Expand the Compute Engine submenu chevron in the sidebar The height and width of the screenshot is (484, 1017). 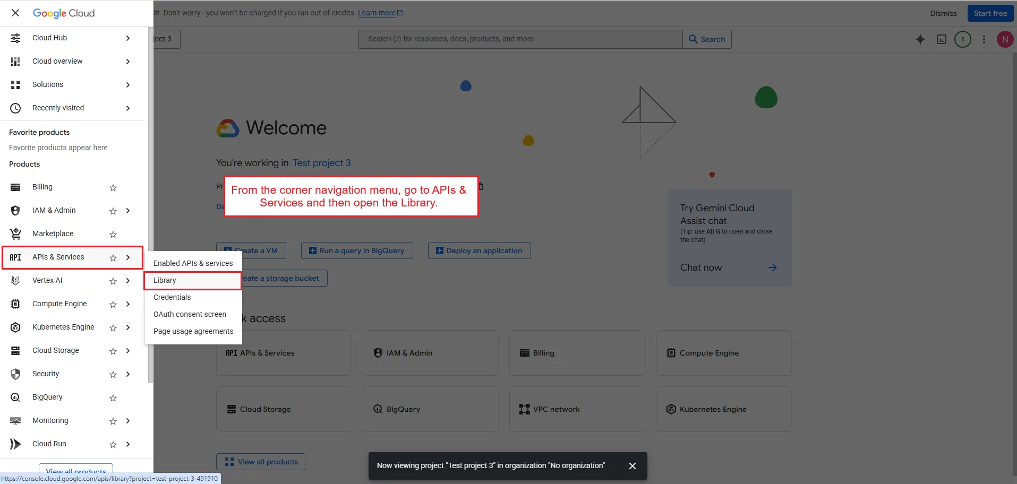click(128, 304)
